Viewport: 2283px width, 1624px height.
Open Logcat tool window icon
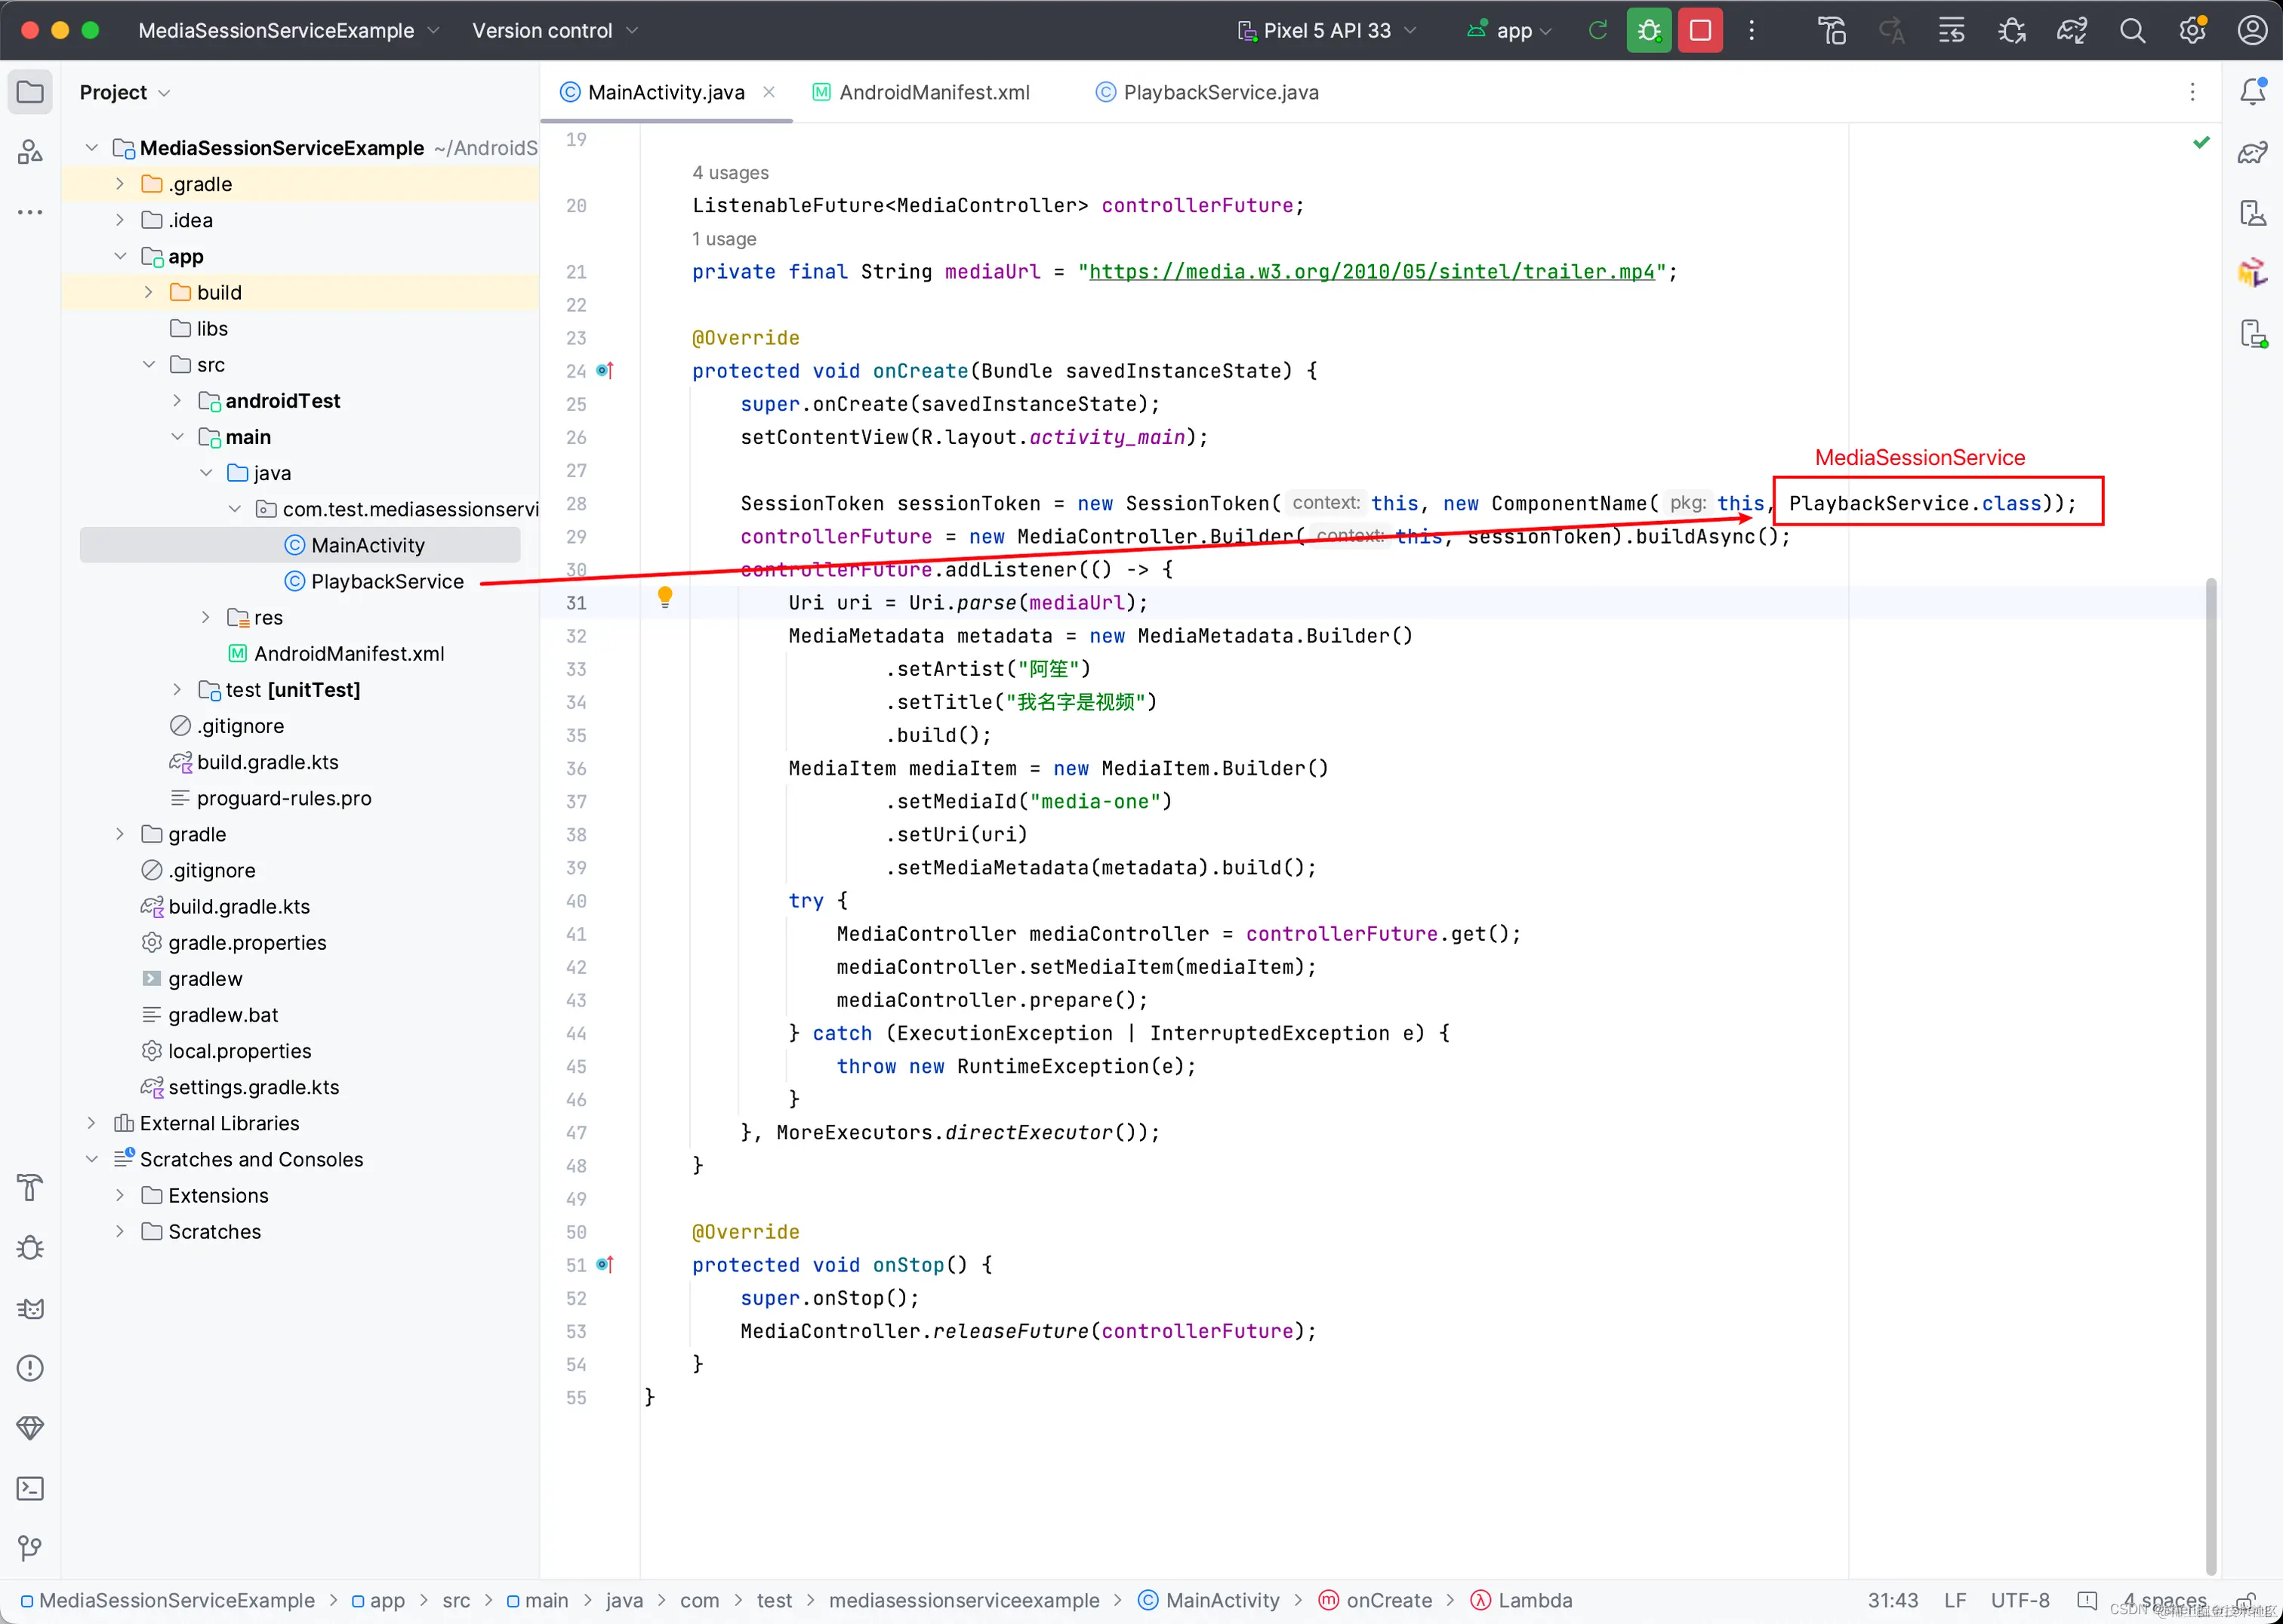click(x=30, y=1309)
